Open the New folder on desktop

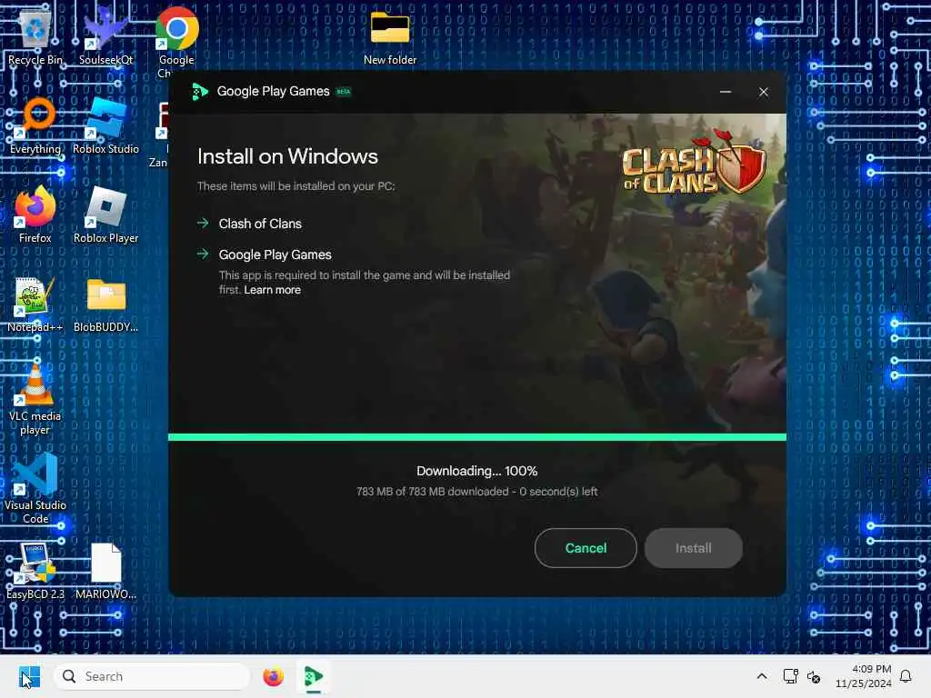coord(390,35)
